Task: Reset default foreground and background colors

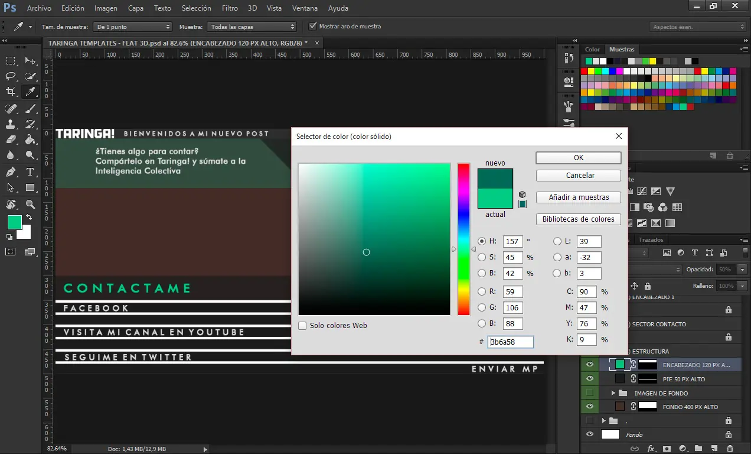Action: (9, 237)
